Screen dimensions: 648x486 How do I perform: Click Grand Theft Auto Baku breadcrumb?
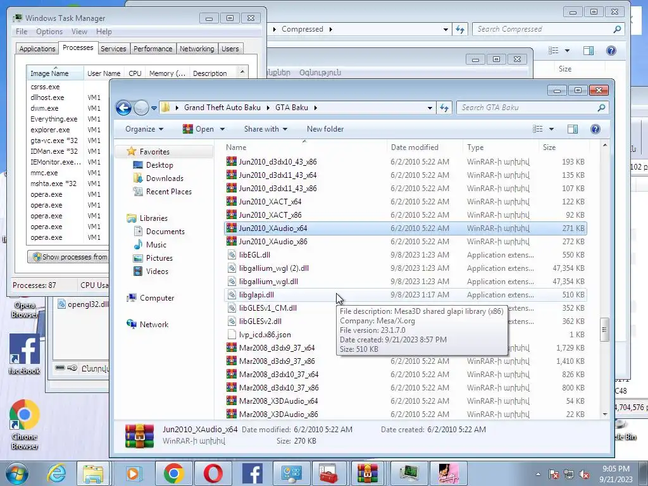222,108
